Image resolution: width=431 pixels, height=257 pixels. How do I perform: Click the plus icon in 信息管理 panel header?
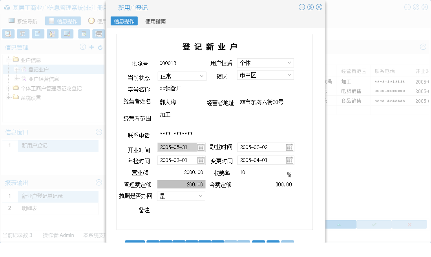[91, 47]
